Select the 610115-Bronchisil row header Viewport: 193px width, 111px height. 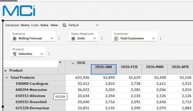point(34,102)
